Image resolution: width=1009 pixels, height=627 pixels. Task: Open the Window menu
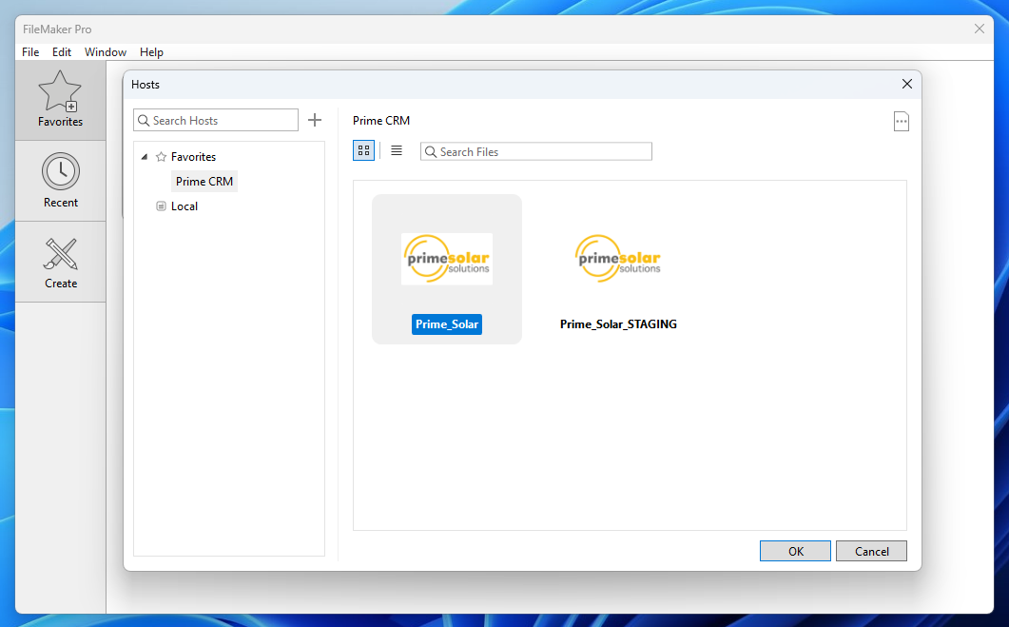[106, 52]
